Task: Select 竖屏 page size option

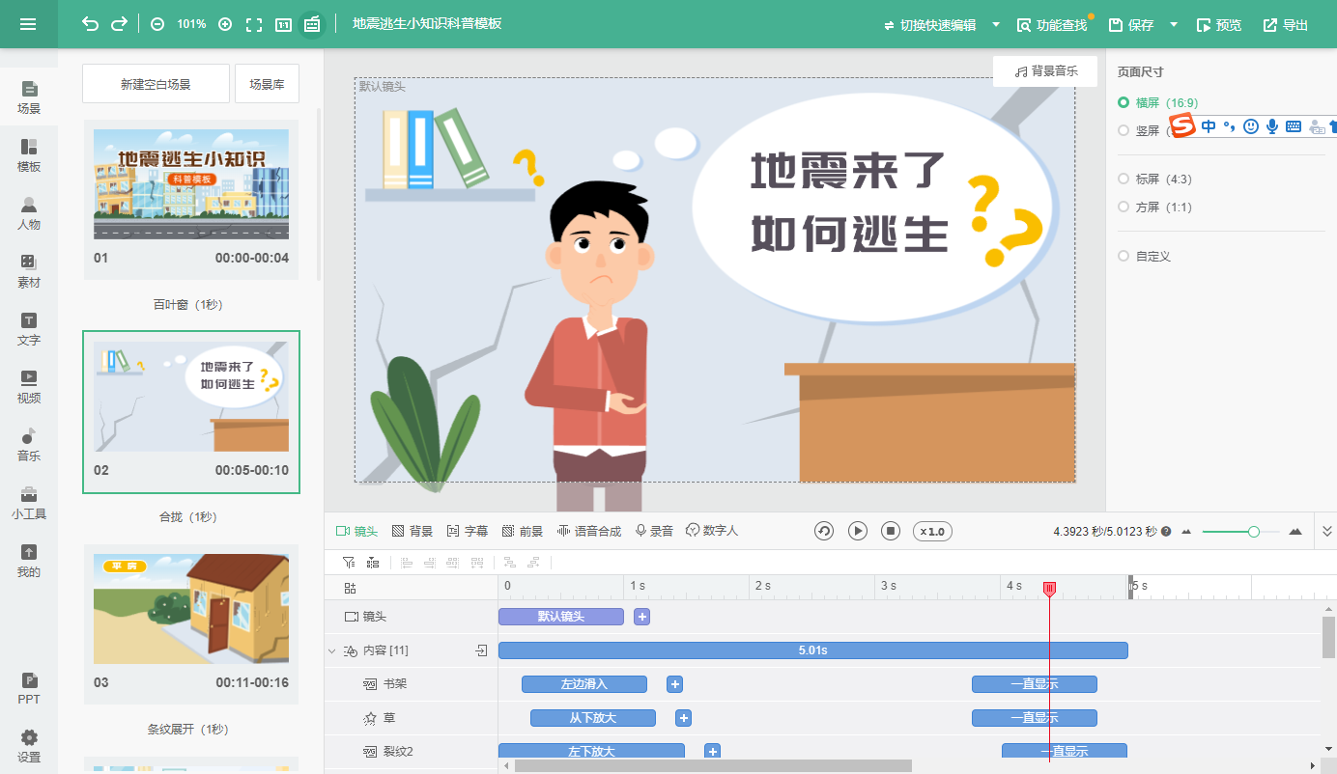Action: point(1139,130)
